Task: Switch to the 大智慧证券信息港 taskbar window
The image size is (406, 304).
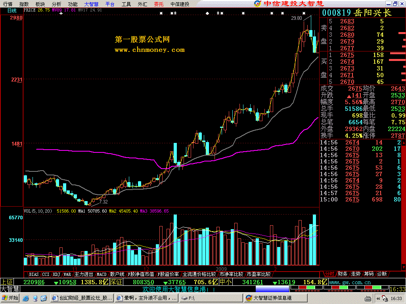Action: coord(276,298)
